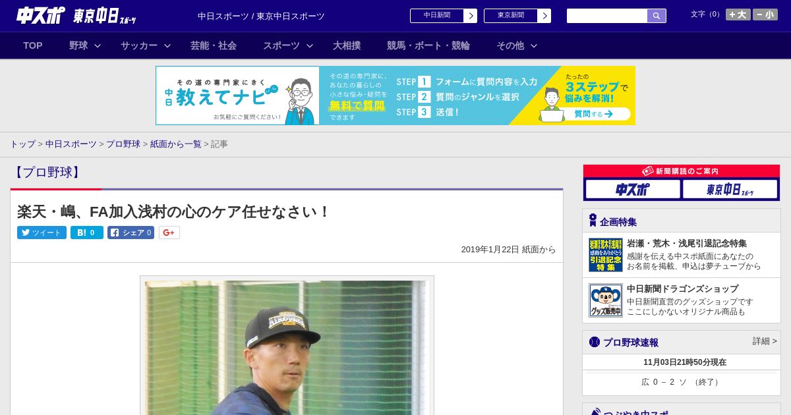Click the 楽天・嶋 article headline
The width and height of the screenshot is (791, 415).
(x=173, y=212)
